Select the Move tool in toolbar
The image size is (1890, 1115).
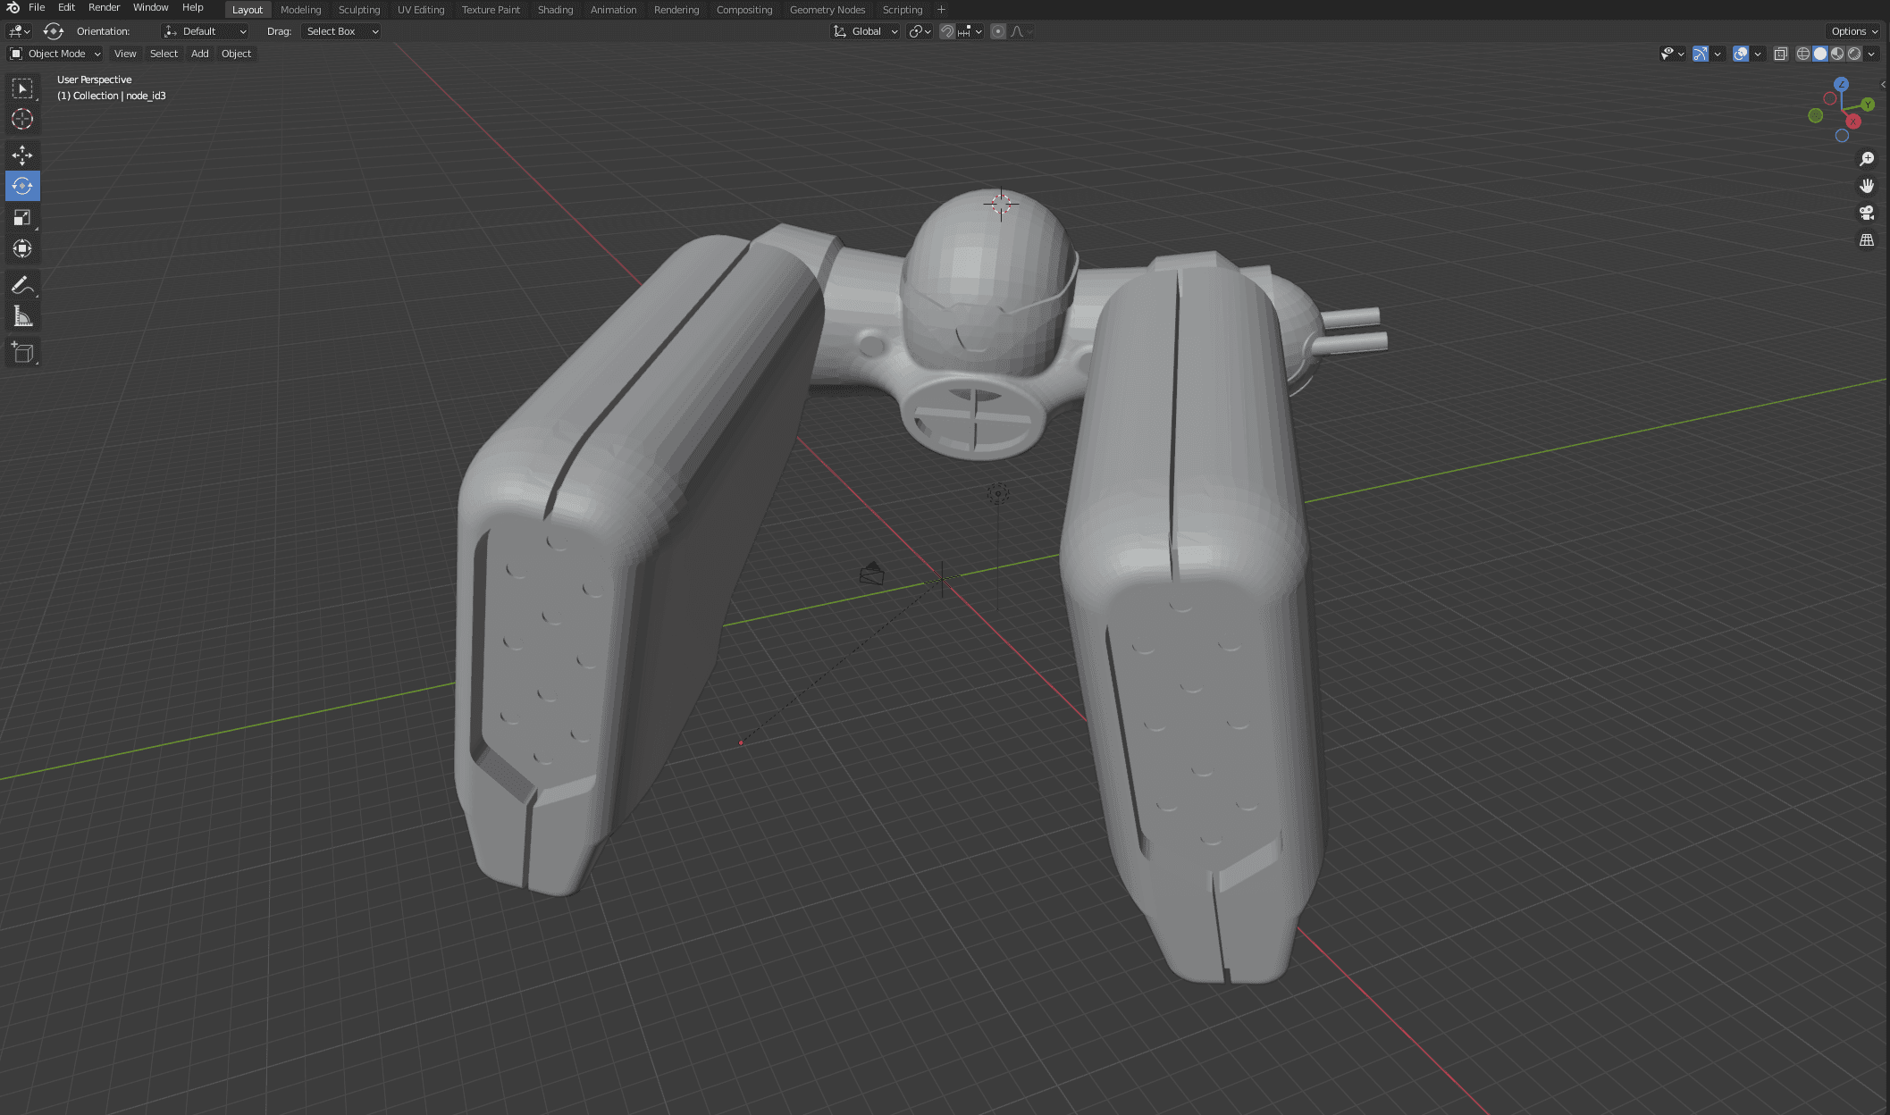(22, 155)
